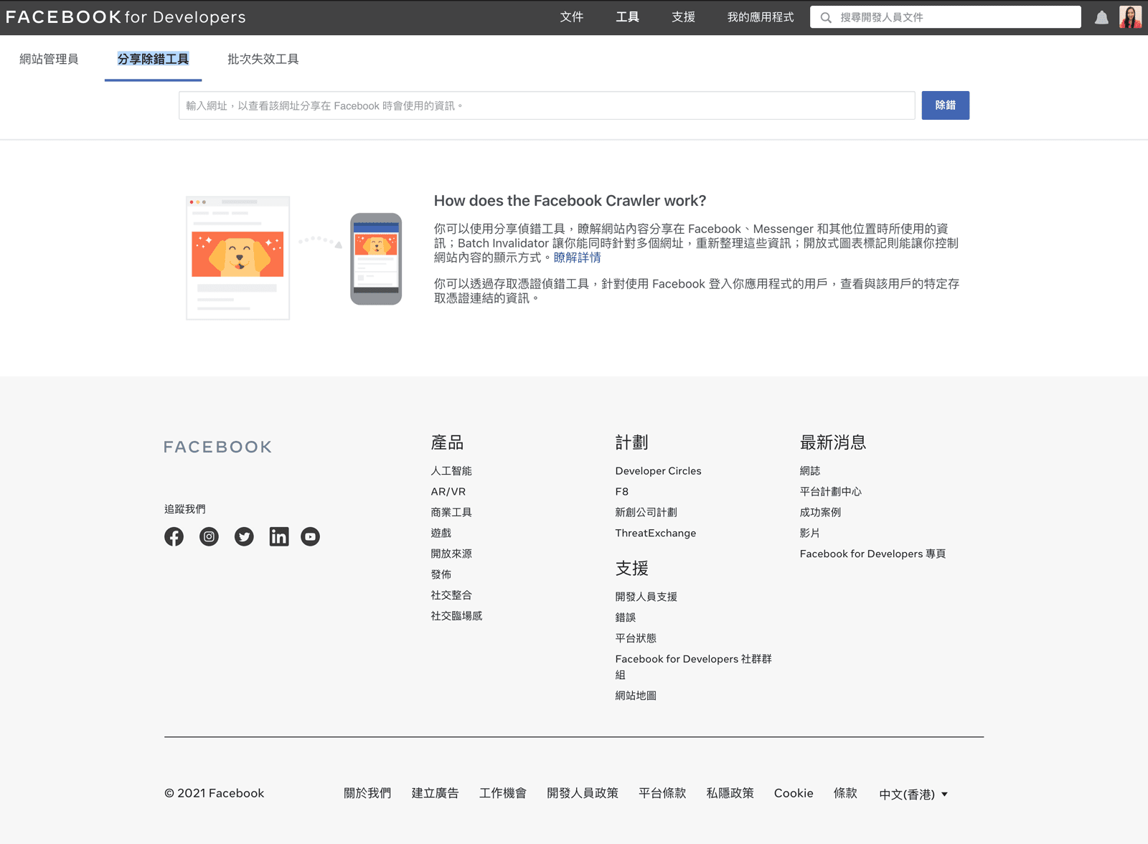
Task: Open the 文件 top menu
Action: (572, 17)
